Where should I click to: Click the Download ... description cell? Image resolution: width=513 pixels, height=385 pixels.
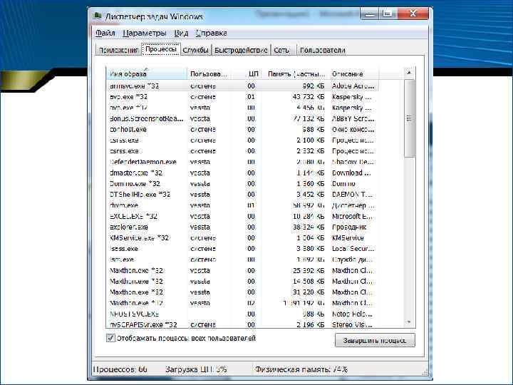[351, 173]
